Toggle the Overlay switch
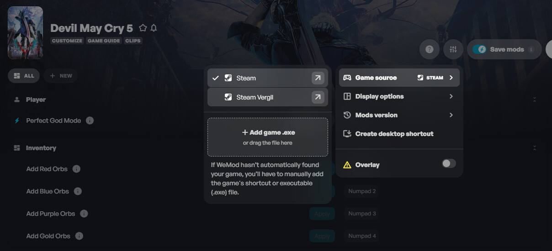Image resolution: width=552 pixels, height=251 pixels. coord(449,163)
